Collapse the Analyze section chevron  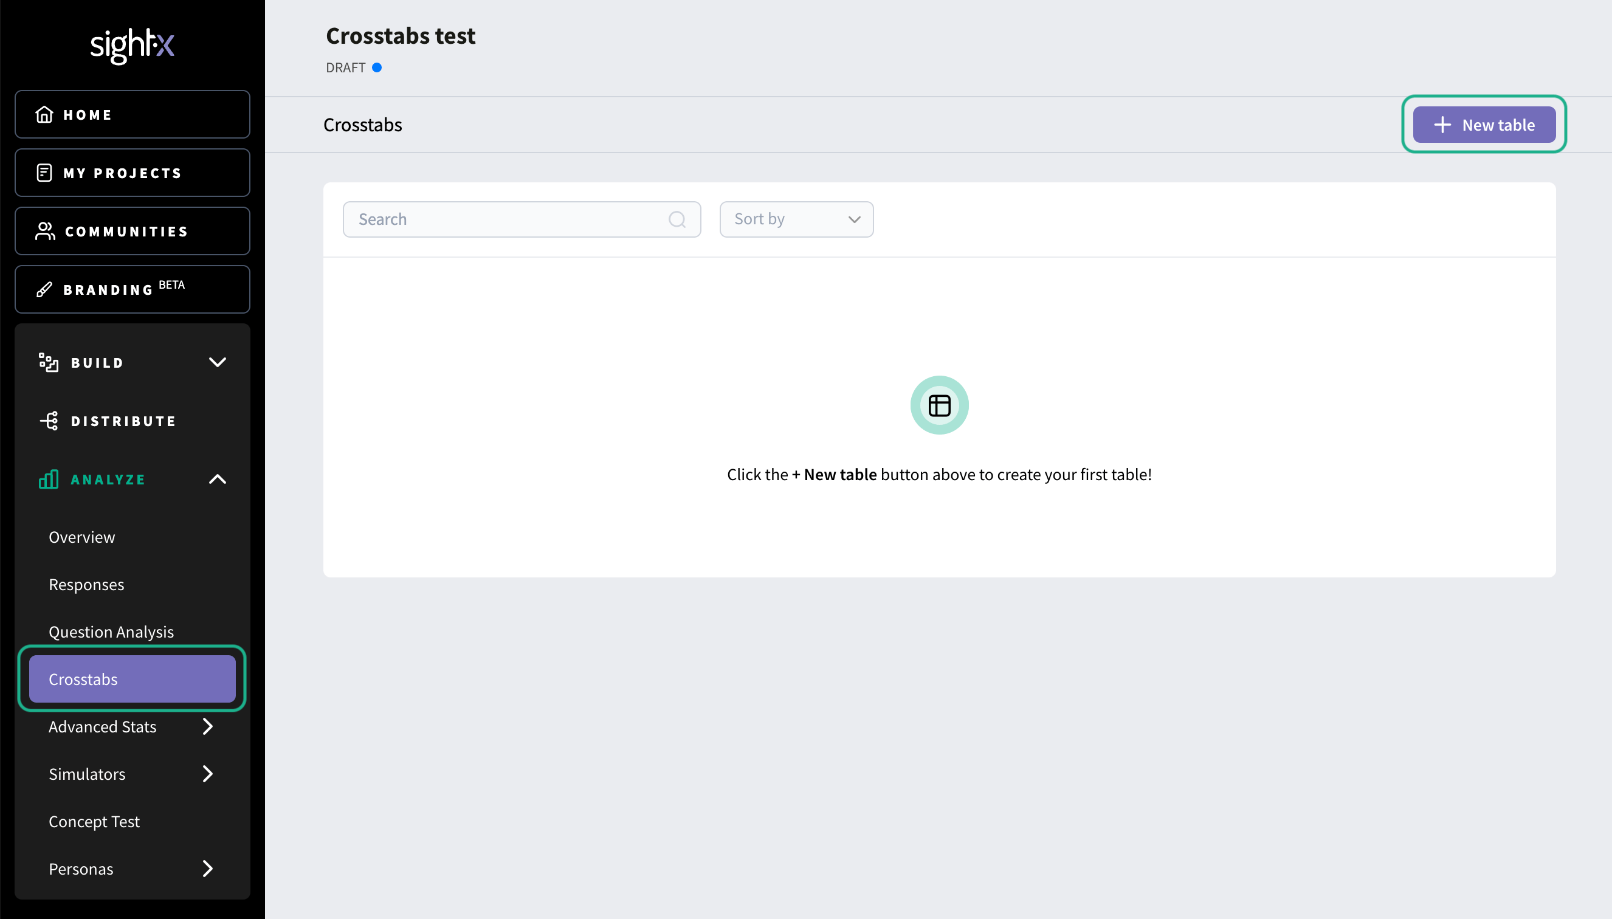coord(217,479)
